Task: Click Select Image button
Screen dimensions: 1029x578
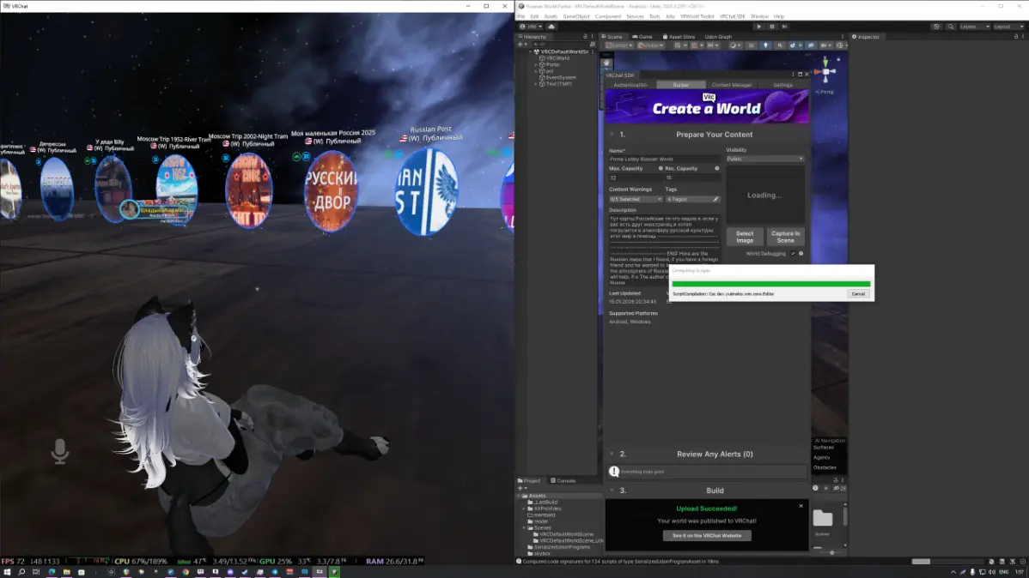Action: 744,237
